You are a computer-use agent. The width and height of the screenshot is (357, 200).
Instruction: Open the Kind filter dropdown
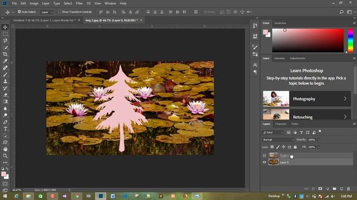[273, 132]
